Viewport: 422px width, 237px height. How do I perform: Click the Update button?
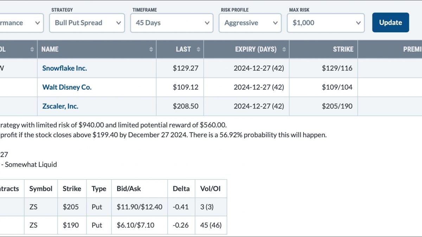point(391,22)
